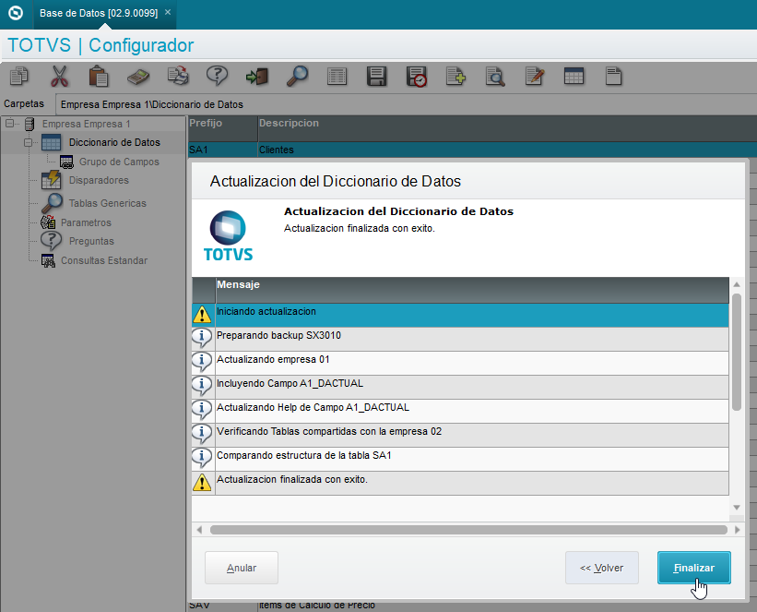The image size is (757, 612).
Task: Close the Base de Datos tab
Action: pyautogui.click(x=168, y=12)
